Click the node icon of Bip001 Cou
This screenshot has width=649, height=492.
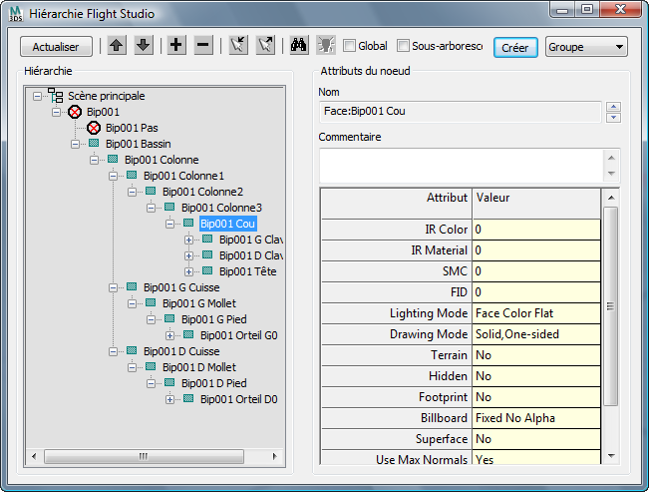click(x=188, y=224)
